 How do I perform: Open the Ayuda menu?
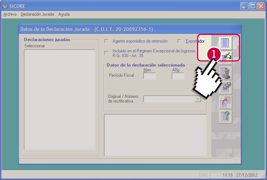click(x=64, y=14)
